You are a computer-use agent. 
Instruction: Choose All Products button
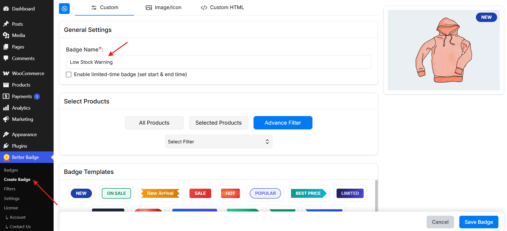[x=154, y=123]
